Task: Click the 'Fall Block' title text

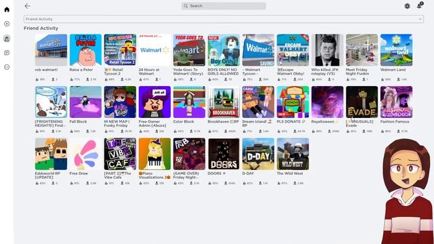Action: pos(78,121)
